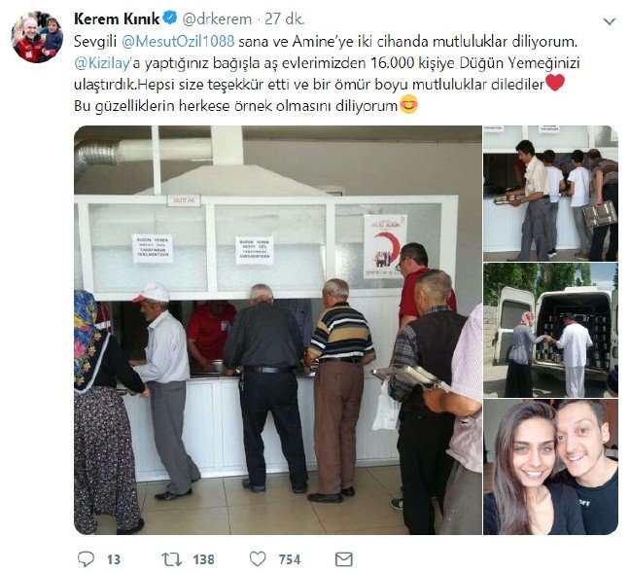This screenshot has height=573, width=630.
Task: Open Kerem Kınık profile avatar
Action: [x=37, y=37]
